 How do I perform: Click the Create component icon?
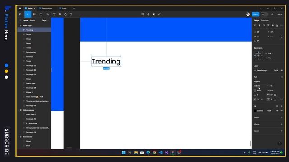[149, 14]
